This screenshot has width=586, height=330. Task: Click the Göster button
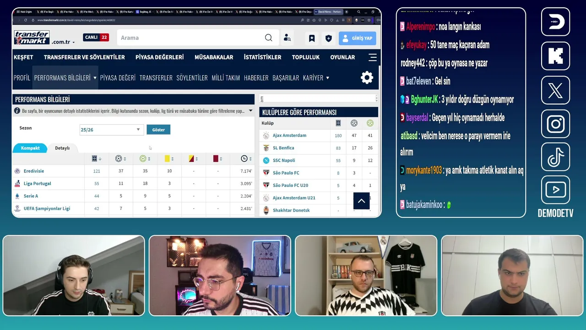pos(158,130)
